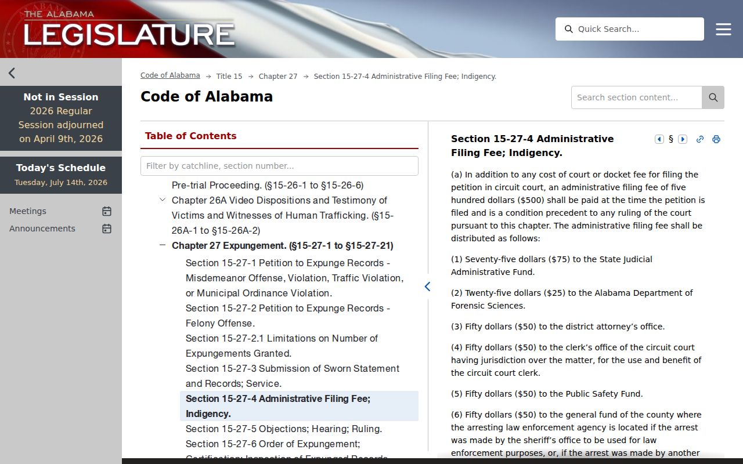Print Section 15-27-4
Image resolution: width=743 pixels, height=464 pixels.
pos(716,139)
